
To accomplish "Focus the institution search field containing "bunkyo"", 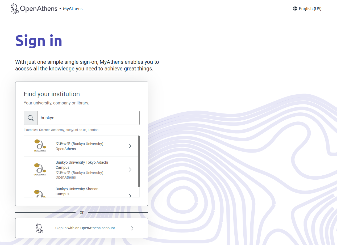I will pos(88,118).
